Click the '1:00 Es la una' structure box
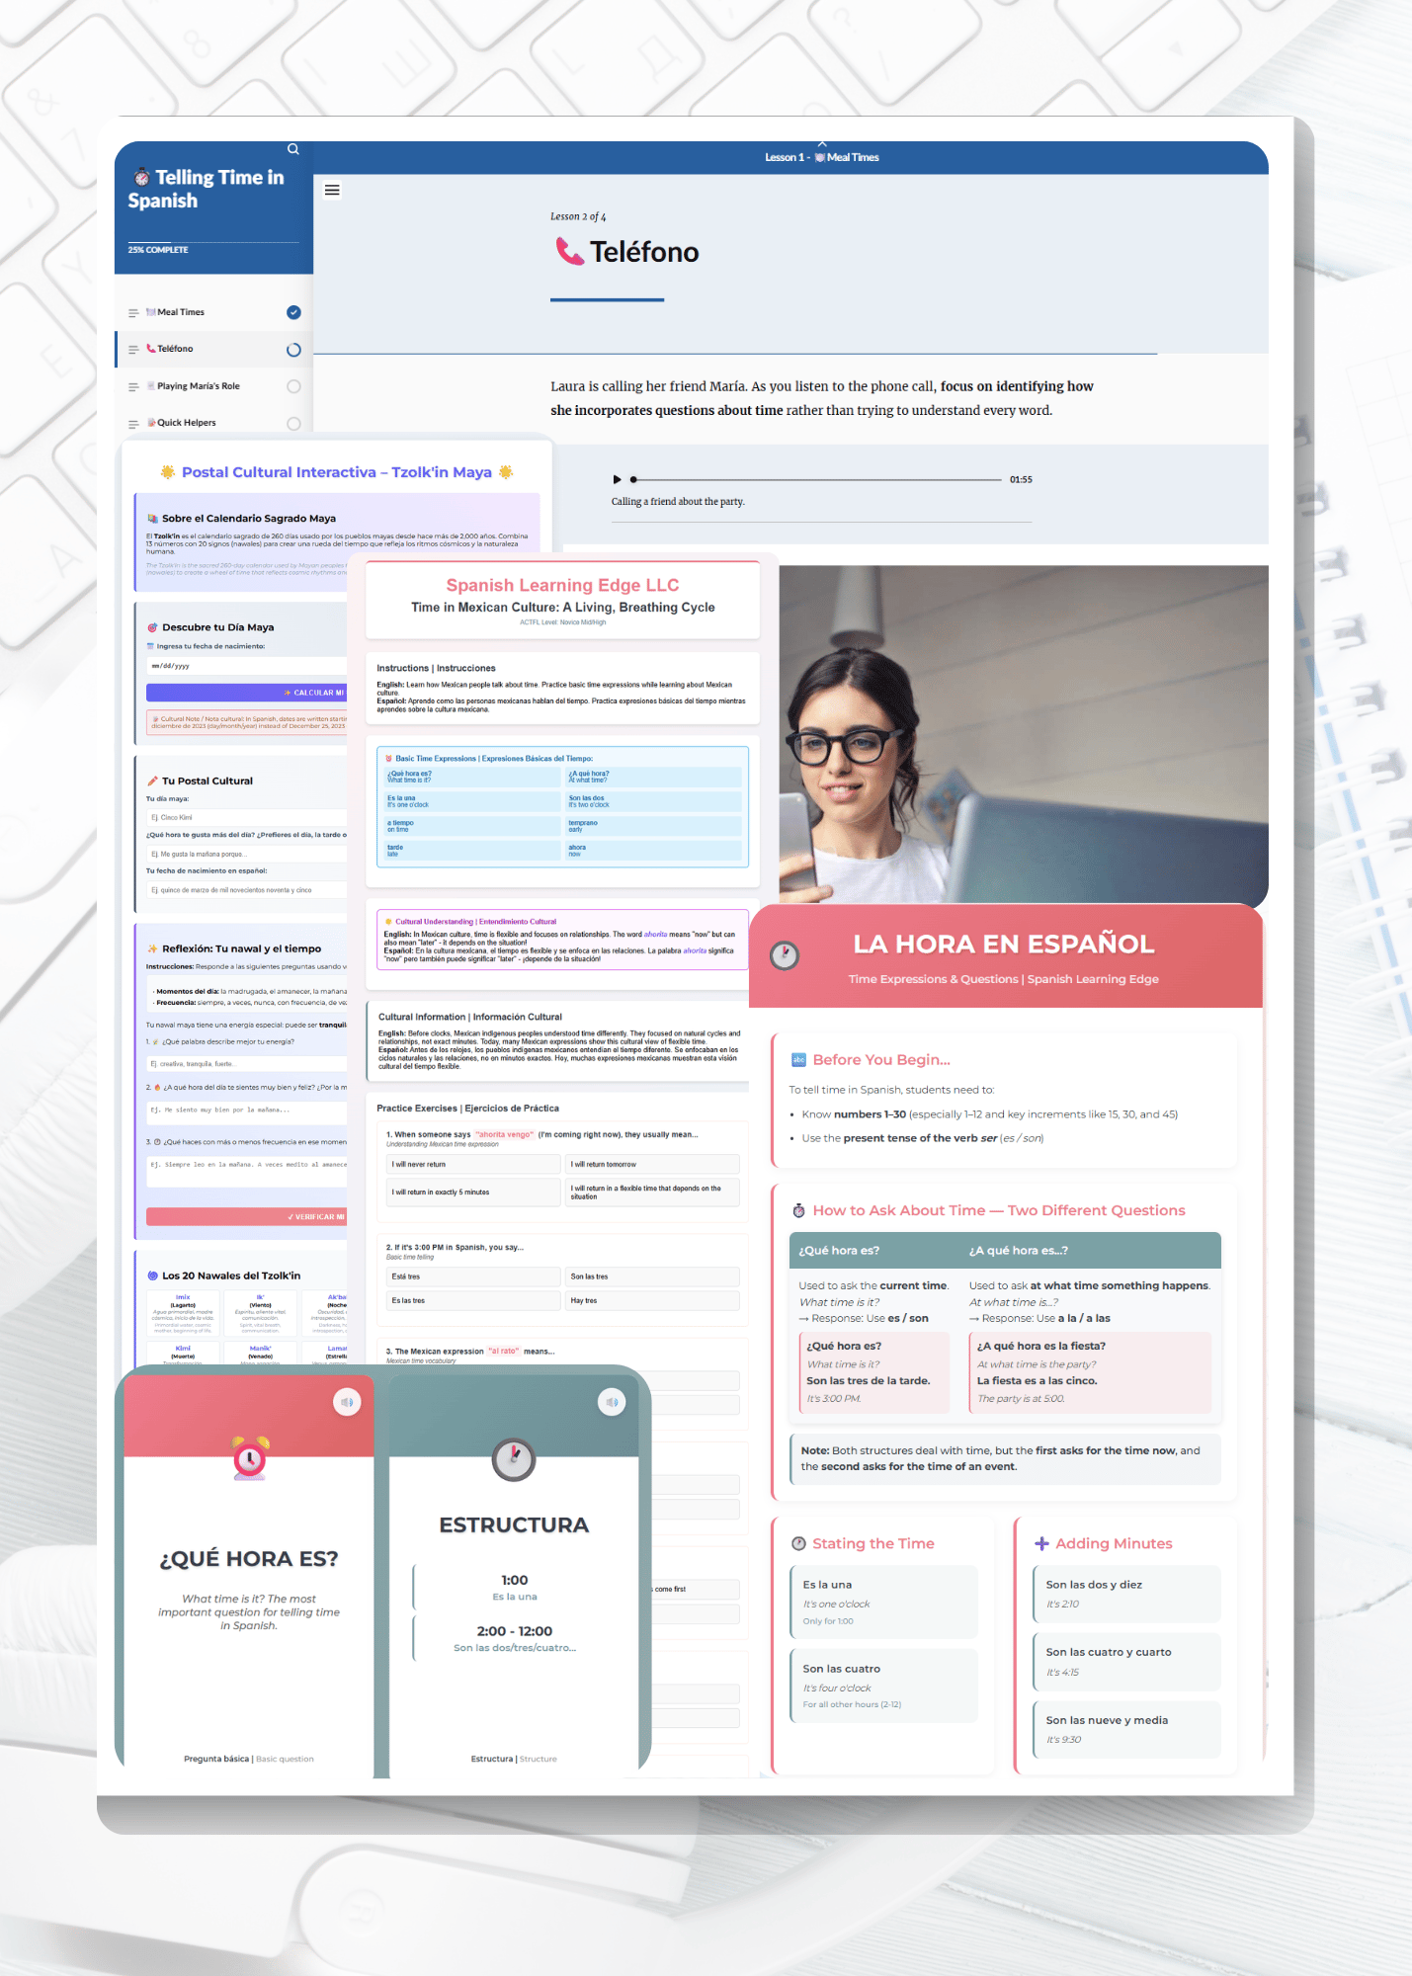Screen dimensions: 1412x1976 (x=514, y=1587)
